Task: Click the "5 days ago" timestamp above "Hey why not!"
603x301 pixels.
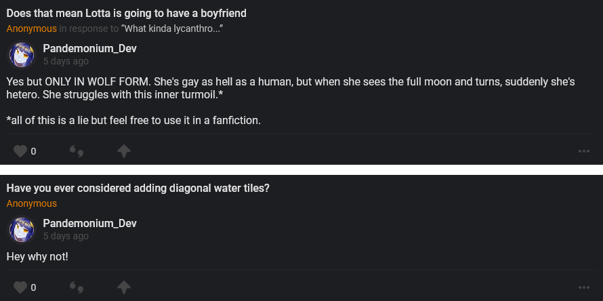Action: (x=66, y=236)
